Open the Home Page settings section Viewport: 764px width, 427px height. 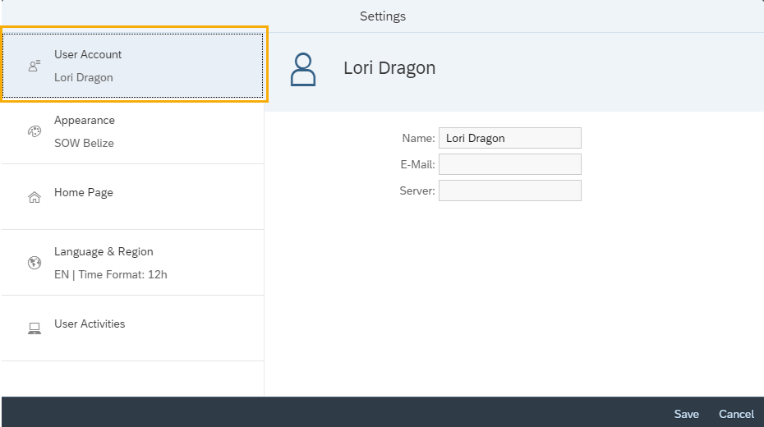click(x=133, y=197)
